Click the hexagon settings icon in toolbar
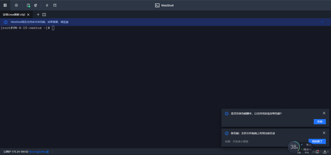331x155 pixels. tap(16, 5)
